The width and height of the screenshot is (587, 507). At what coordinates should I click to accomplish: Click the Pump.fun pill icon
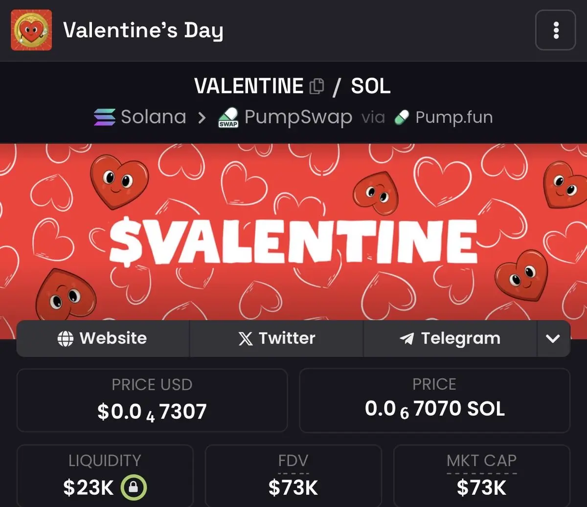coord(402,118)
